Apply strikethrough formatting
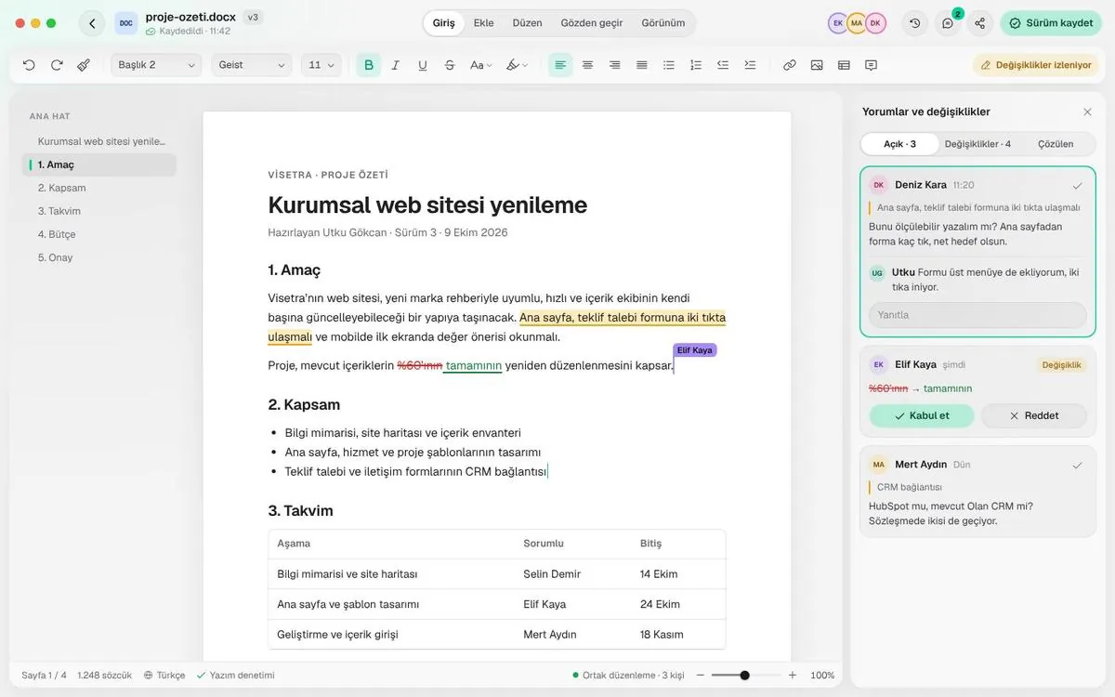Viewport: 1115px width, 697px height. pyautogui.click(x=450, y=65)
